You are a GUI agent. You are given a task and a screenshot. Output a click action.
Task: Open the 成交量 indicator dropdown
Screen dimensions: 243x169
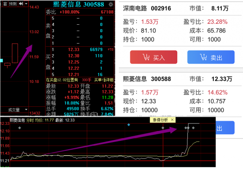(26, 109)
